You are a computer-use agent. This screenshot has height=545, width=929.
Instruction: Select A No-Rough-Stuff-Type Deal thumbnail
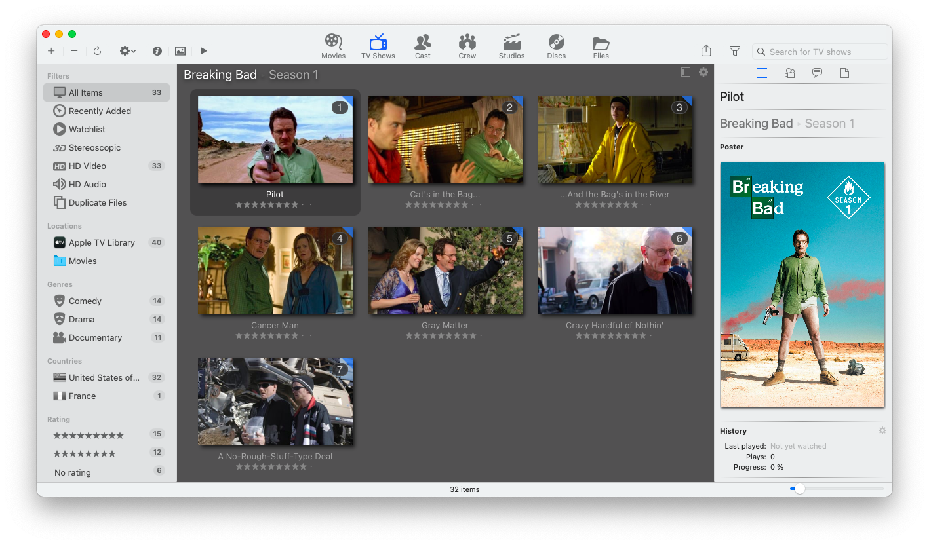pyautogui.click(x=275, y=402)
